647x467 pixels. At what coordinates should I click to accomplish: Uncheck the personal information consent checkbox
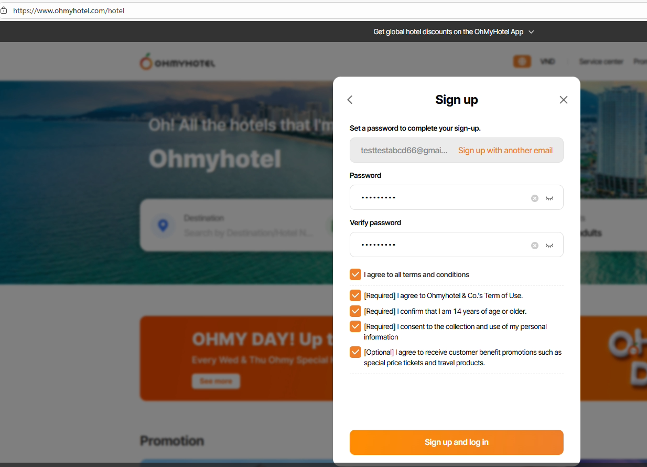pos(355,326)
